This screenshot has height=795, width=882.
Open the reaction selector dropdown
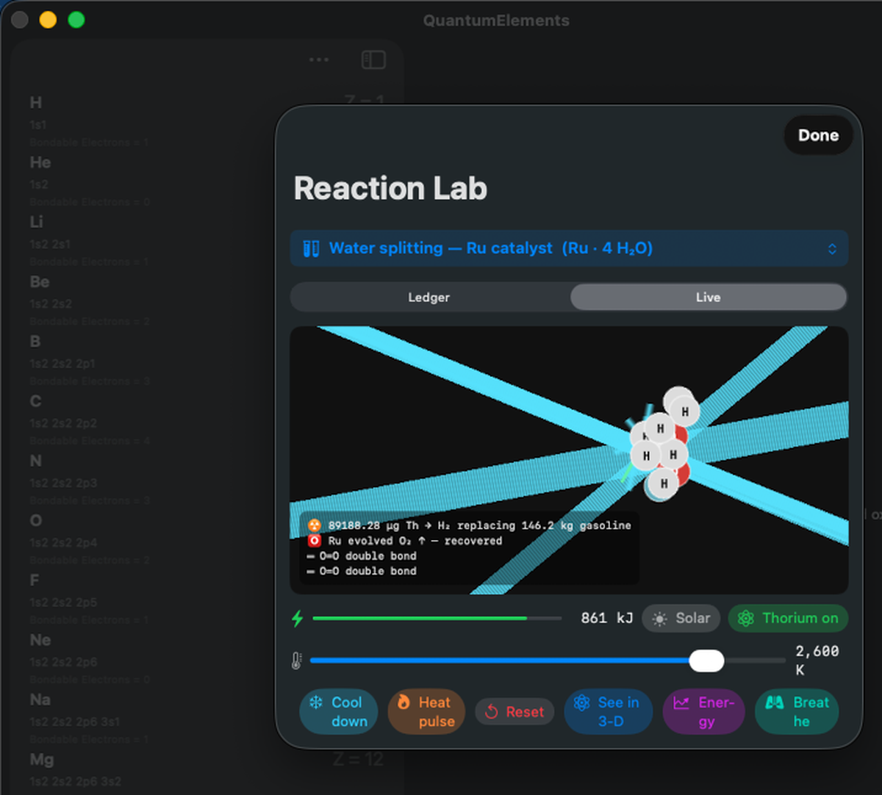click(569, 248)
